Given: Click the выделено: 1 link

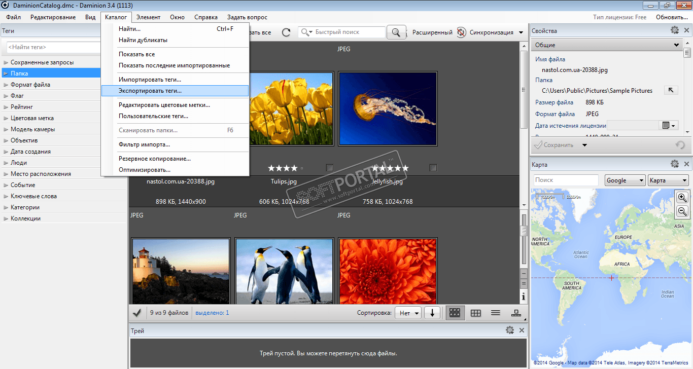Looking at the screenshot, I should [212, 313].
